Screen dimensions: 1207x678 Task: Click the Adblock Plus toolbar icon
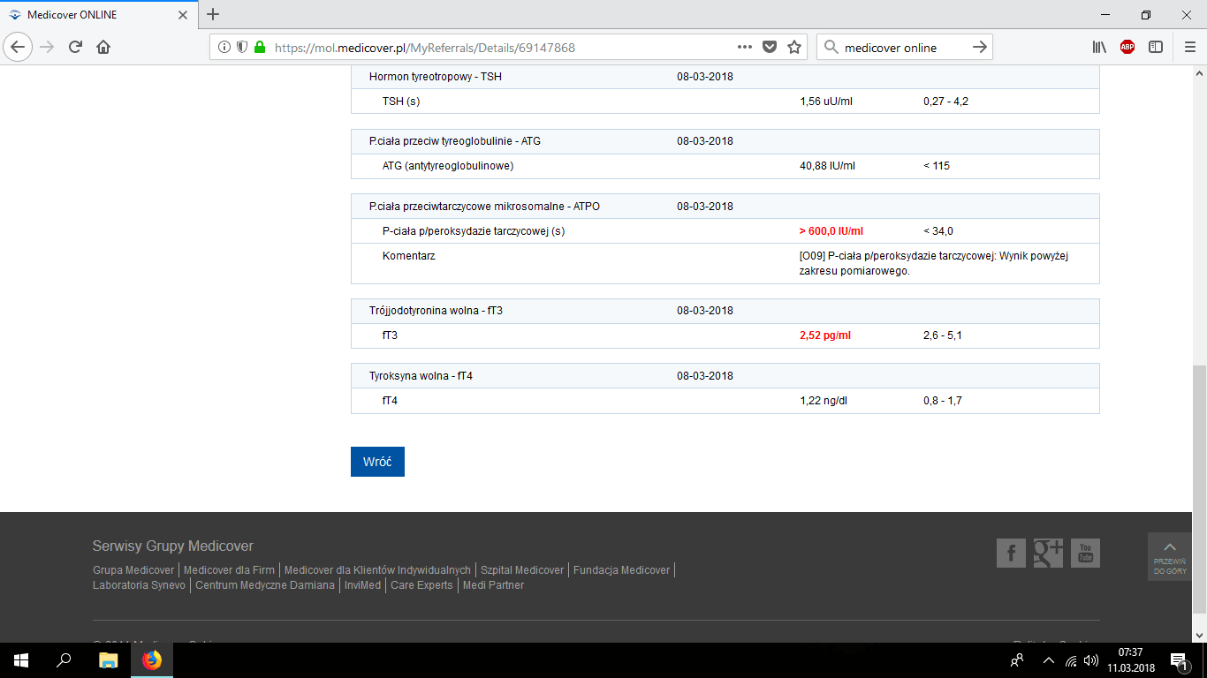point(1127,48)
